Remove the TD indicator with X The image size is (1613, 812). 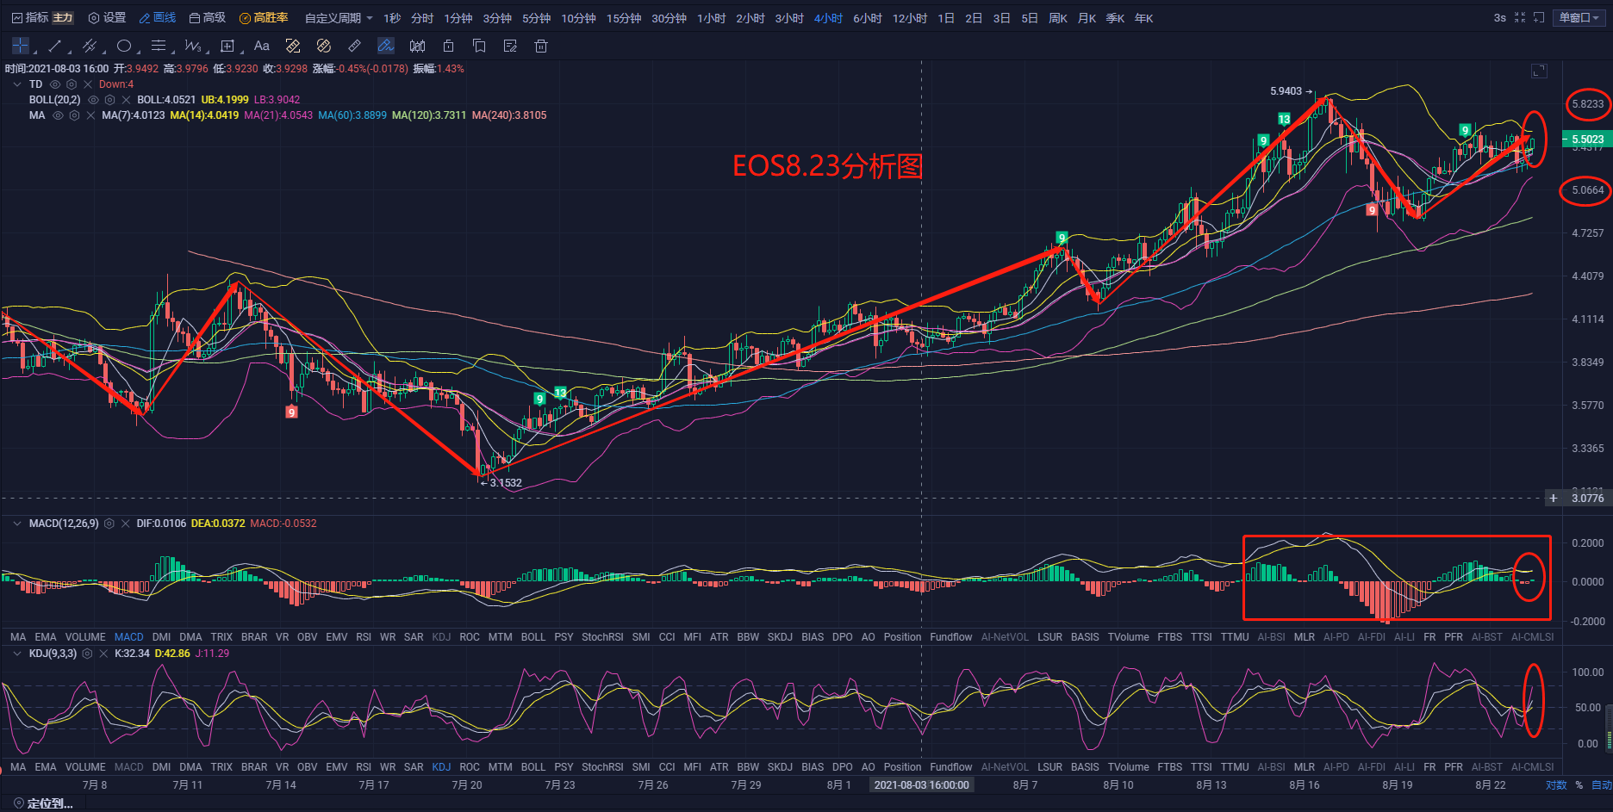coord(88,84)
